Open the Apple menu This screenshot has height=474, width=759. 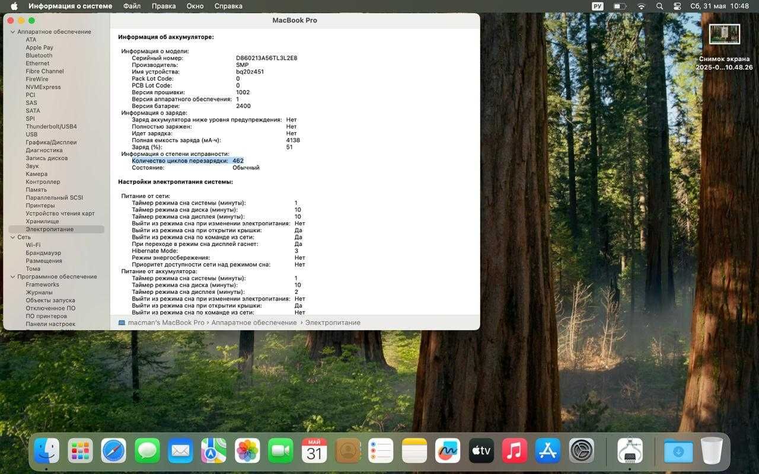tap(14, 6)
